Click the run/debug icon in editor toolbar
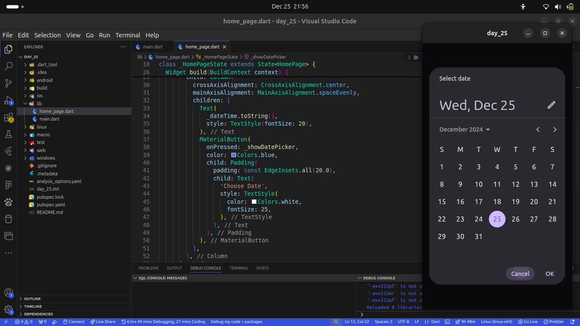The height and width of the screenshot is (326, 580). [x=416, y=57]
